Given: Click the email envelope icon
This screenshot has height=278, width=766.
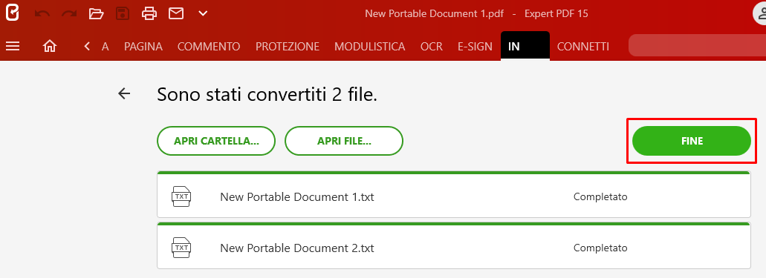Looking at the screenshot, I should [176, 13].
